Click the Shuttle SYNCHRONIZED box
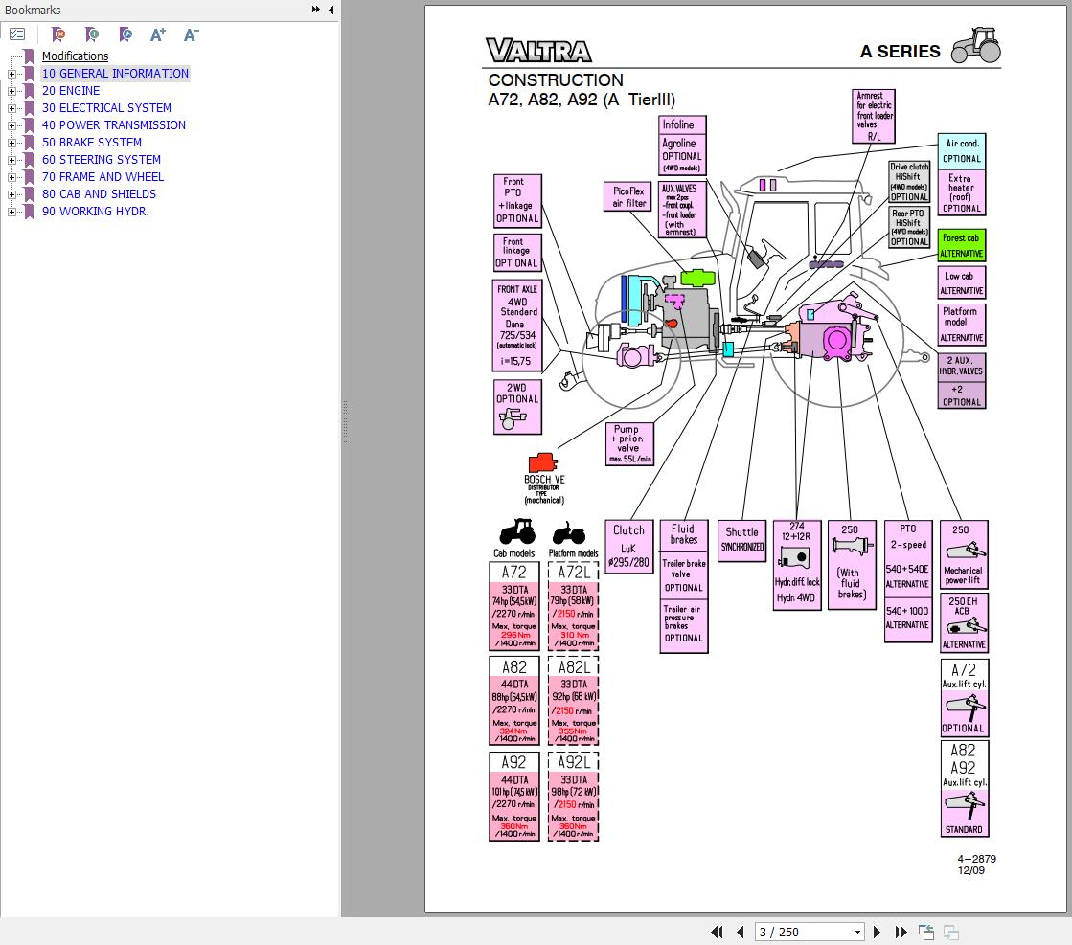Viewport: 1072px width, 945px height. 741,541
